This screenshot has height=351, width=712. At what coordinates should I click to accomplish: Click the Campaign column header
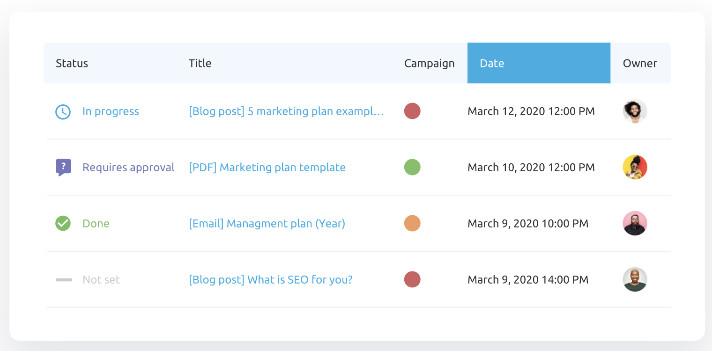pyautogui.click(x=429, y=63)
